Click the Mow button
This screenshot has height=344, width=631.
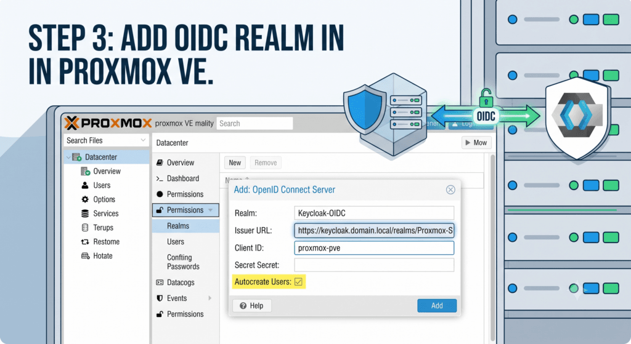coord(476,143)
